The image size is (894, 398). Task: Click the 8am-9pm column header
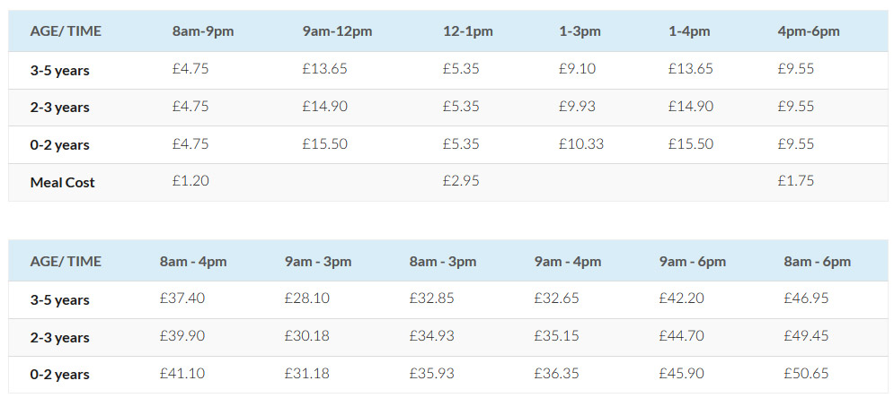click(203, 31)
